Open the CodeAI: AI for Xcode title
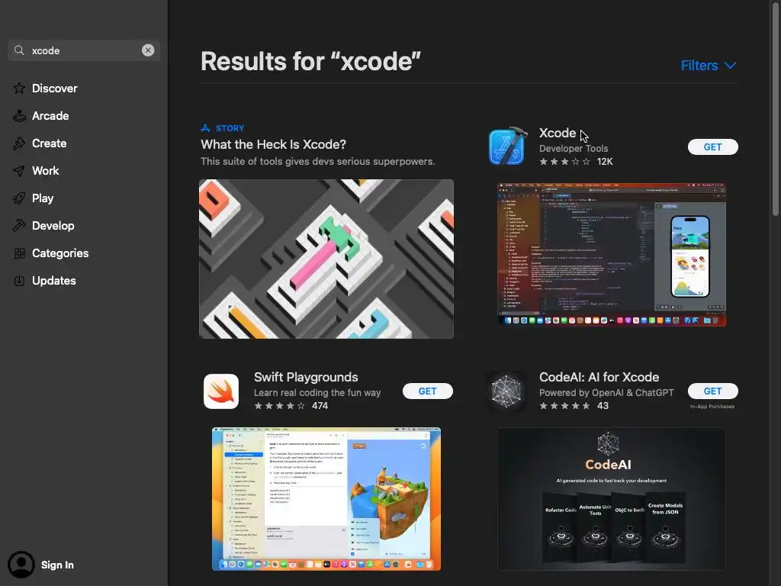Image resolution: width=781 pixels, height=586 pixels. (x=599, y=377)
